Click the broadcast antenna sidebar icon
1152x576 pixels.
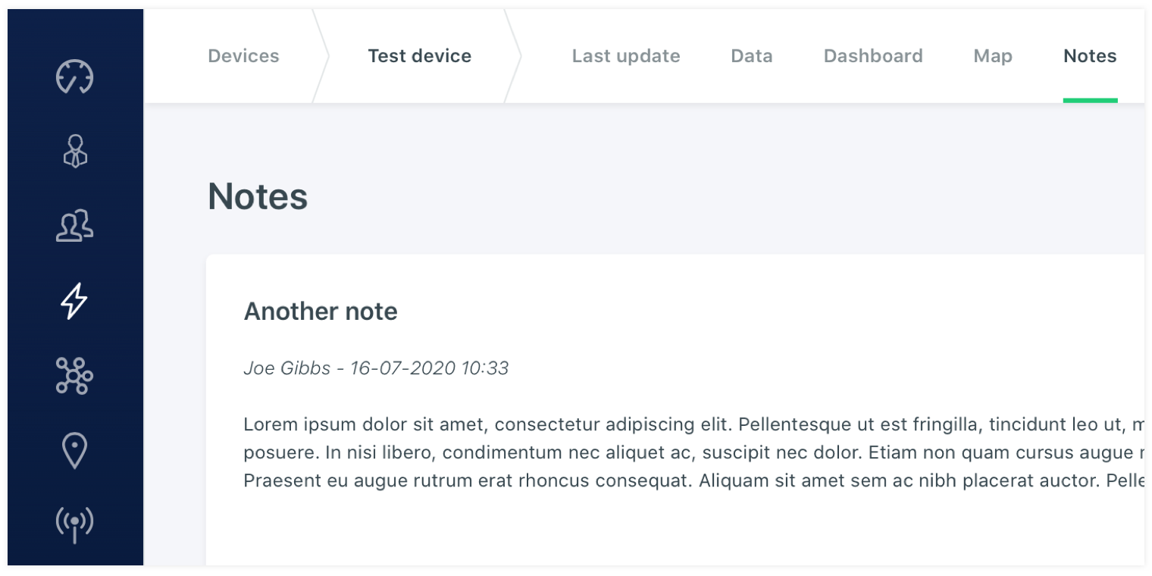[x=74, y=524]
